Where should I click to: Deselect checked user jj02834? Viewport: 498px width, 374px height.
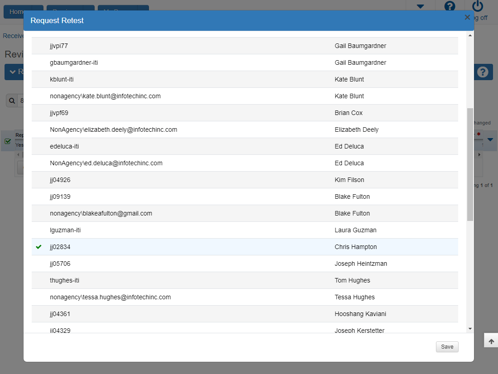click(x=245, y=247)
